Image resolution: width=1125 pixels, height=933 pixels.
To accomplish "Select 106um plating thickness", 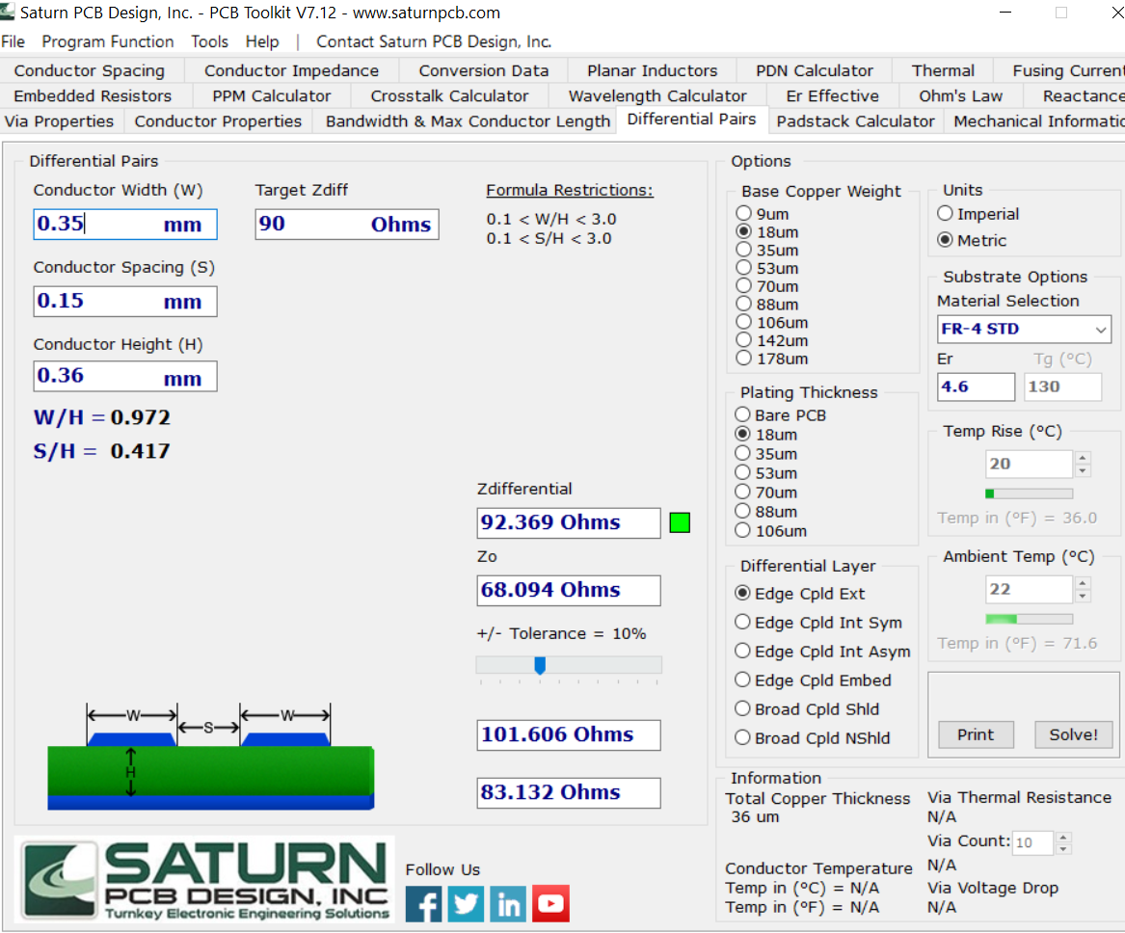I will tap(742, 530).
